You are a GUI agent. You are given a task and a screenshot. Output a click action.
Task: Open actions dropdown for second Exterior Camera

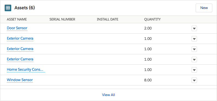pyautogui.click(x=194, y=49)
